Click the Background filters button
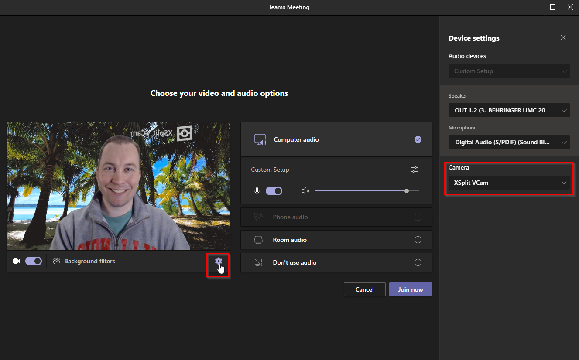579x360 pixels. (84, 261)
